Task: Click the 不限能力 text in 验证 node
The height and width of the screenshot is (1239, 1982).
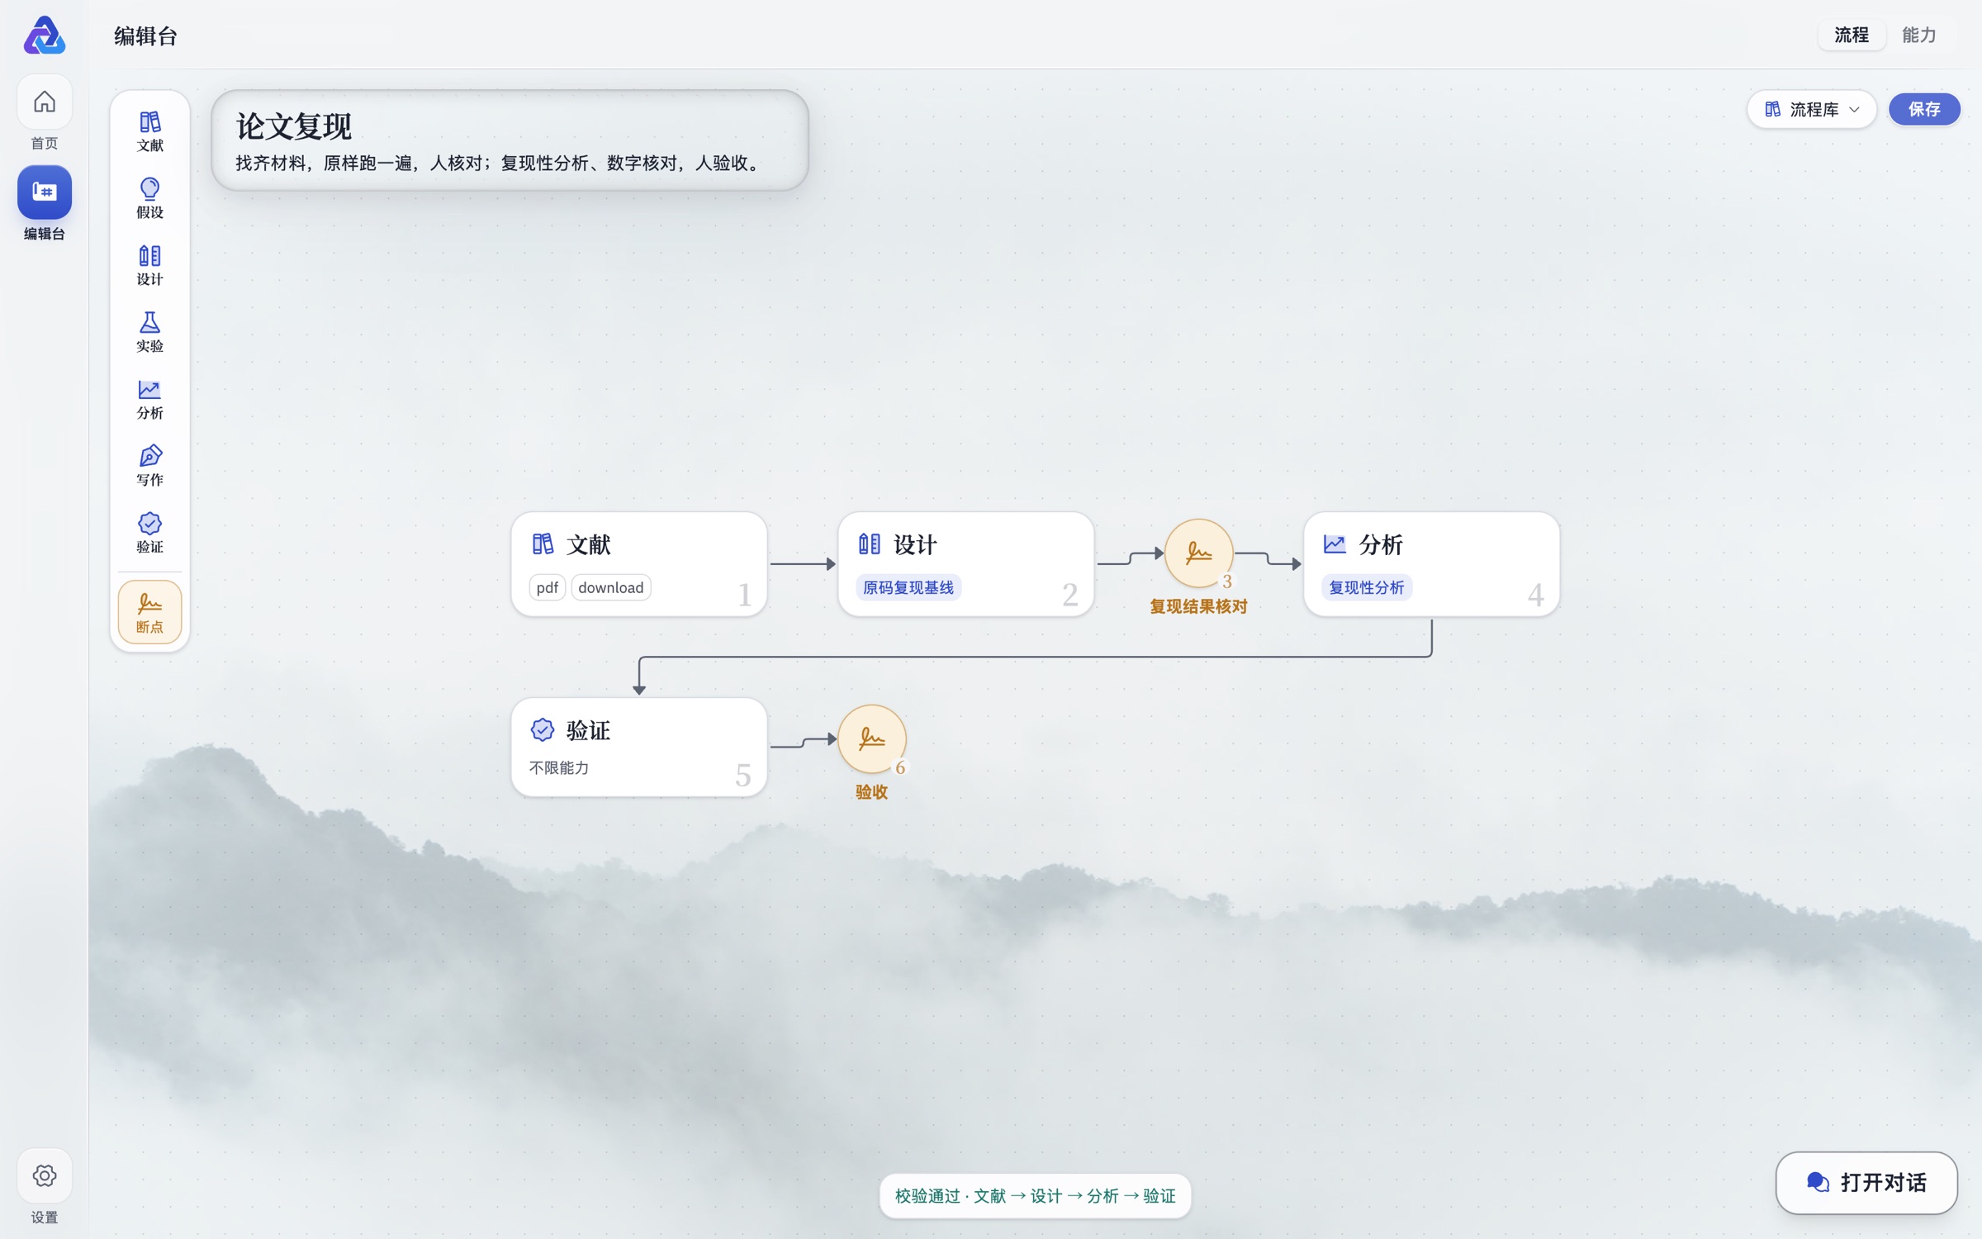Action: pyautogui.click(x=559, y=767)
